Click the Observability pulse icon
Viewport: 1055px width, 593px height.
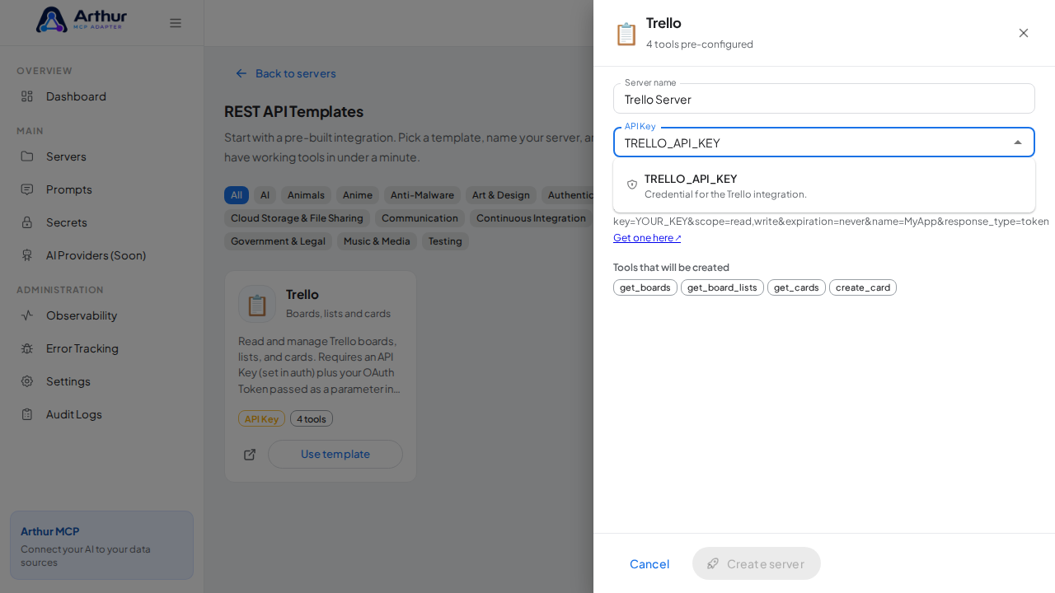tap(27, 315)
